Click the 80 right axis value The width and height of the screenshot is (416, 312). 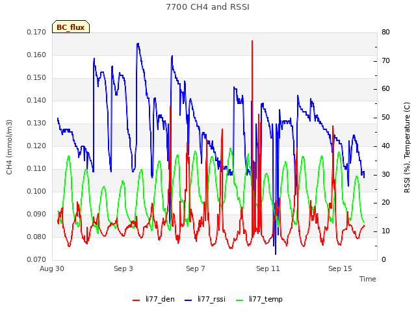pyautogui.click(x=385, y=32)
